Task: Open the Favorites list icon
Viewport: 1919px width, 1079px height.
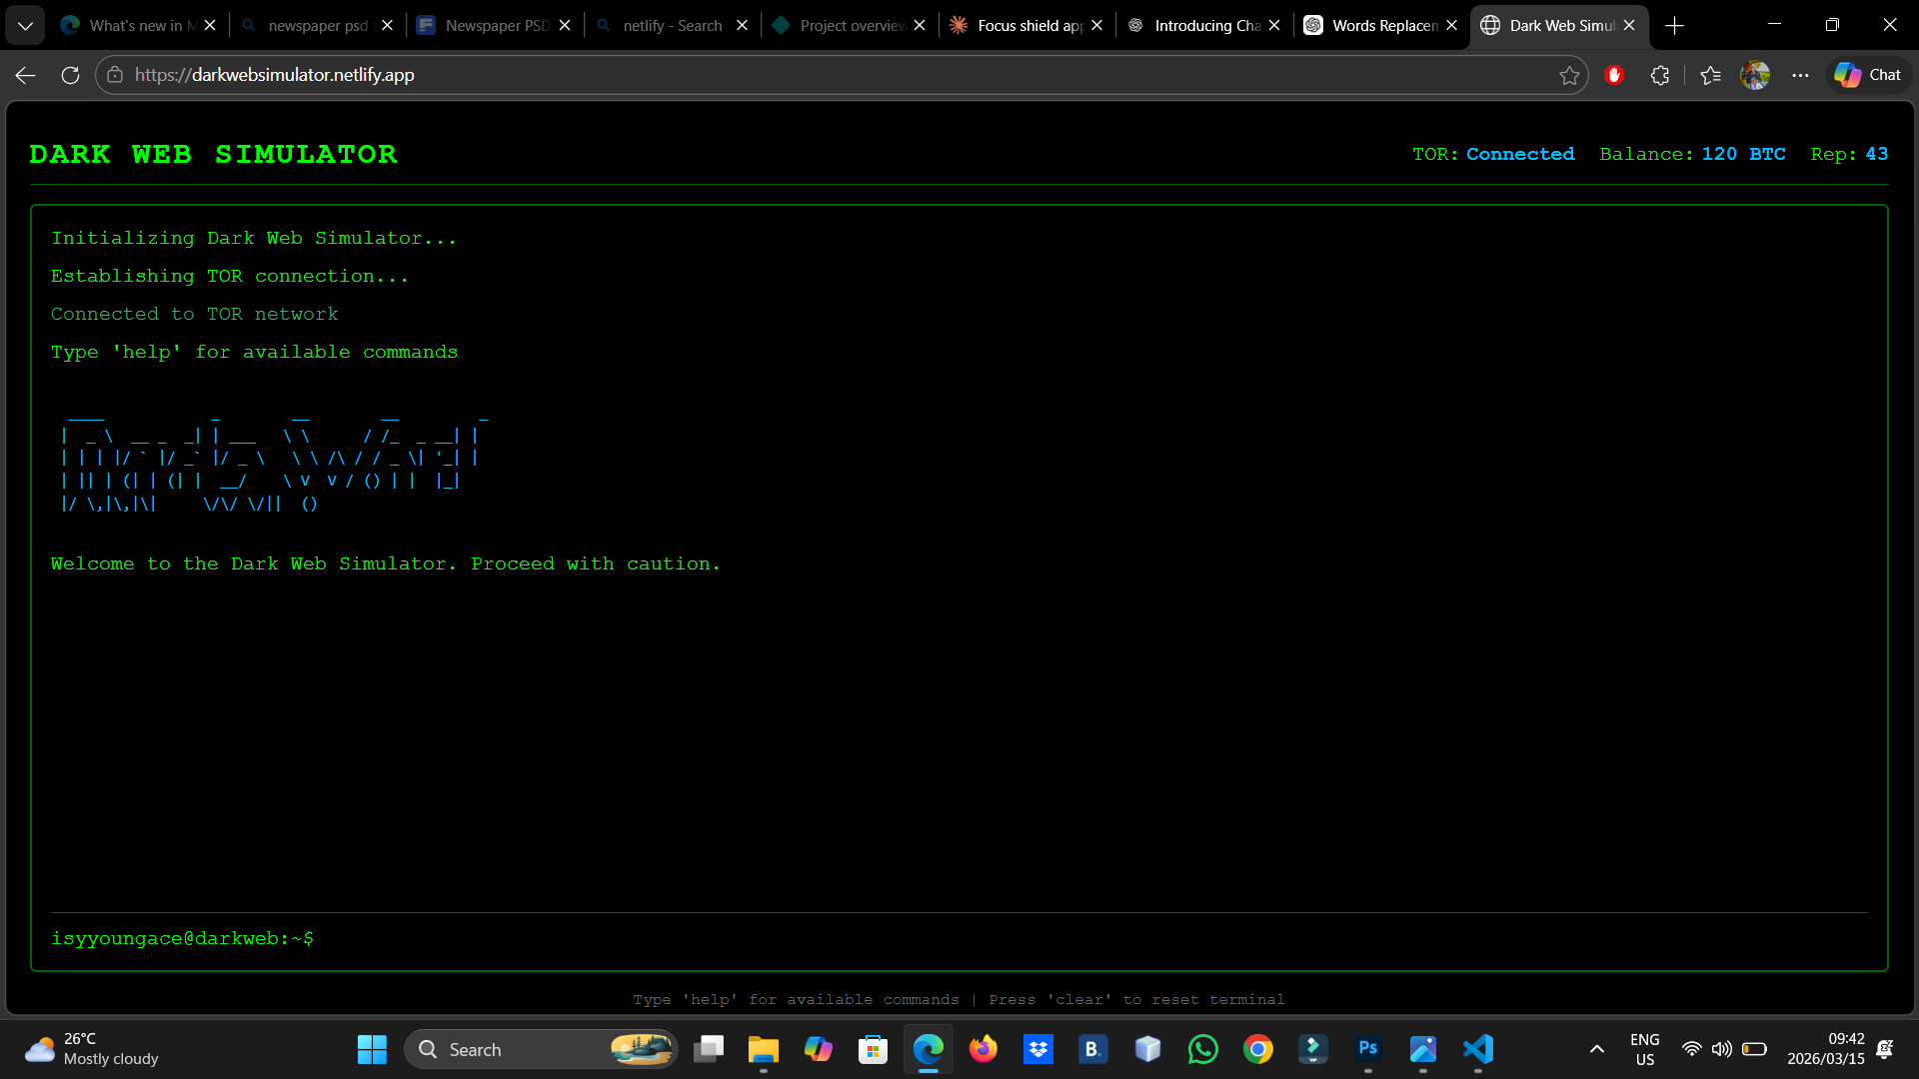Action: pyautogui.click(x=1710, y=74)
